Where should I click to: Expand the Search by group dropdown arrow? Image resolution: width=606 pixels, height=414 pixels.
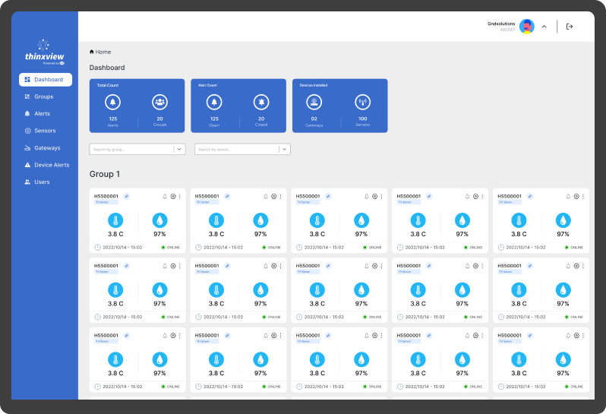(x=180, y=150)
